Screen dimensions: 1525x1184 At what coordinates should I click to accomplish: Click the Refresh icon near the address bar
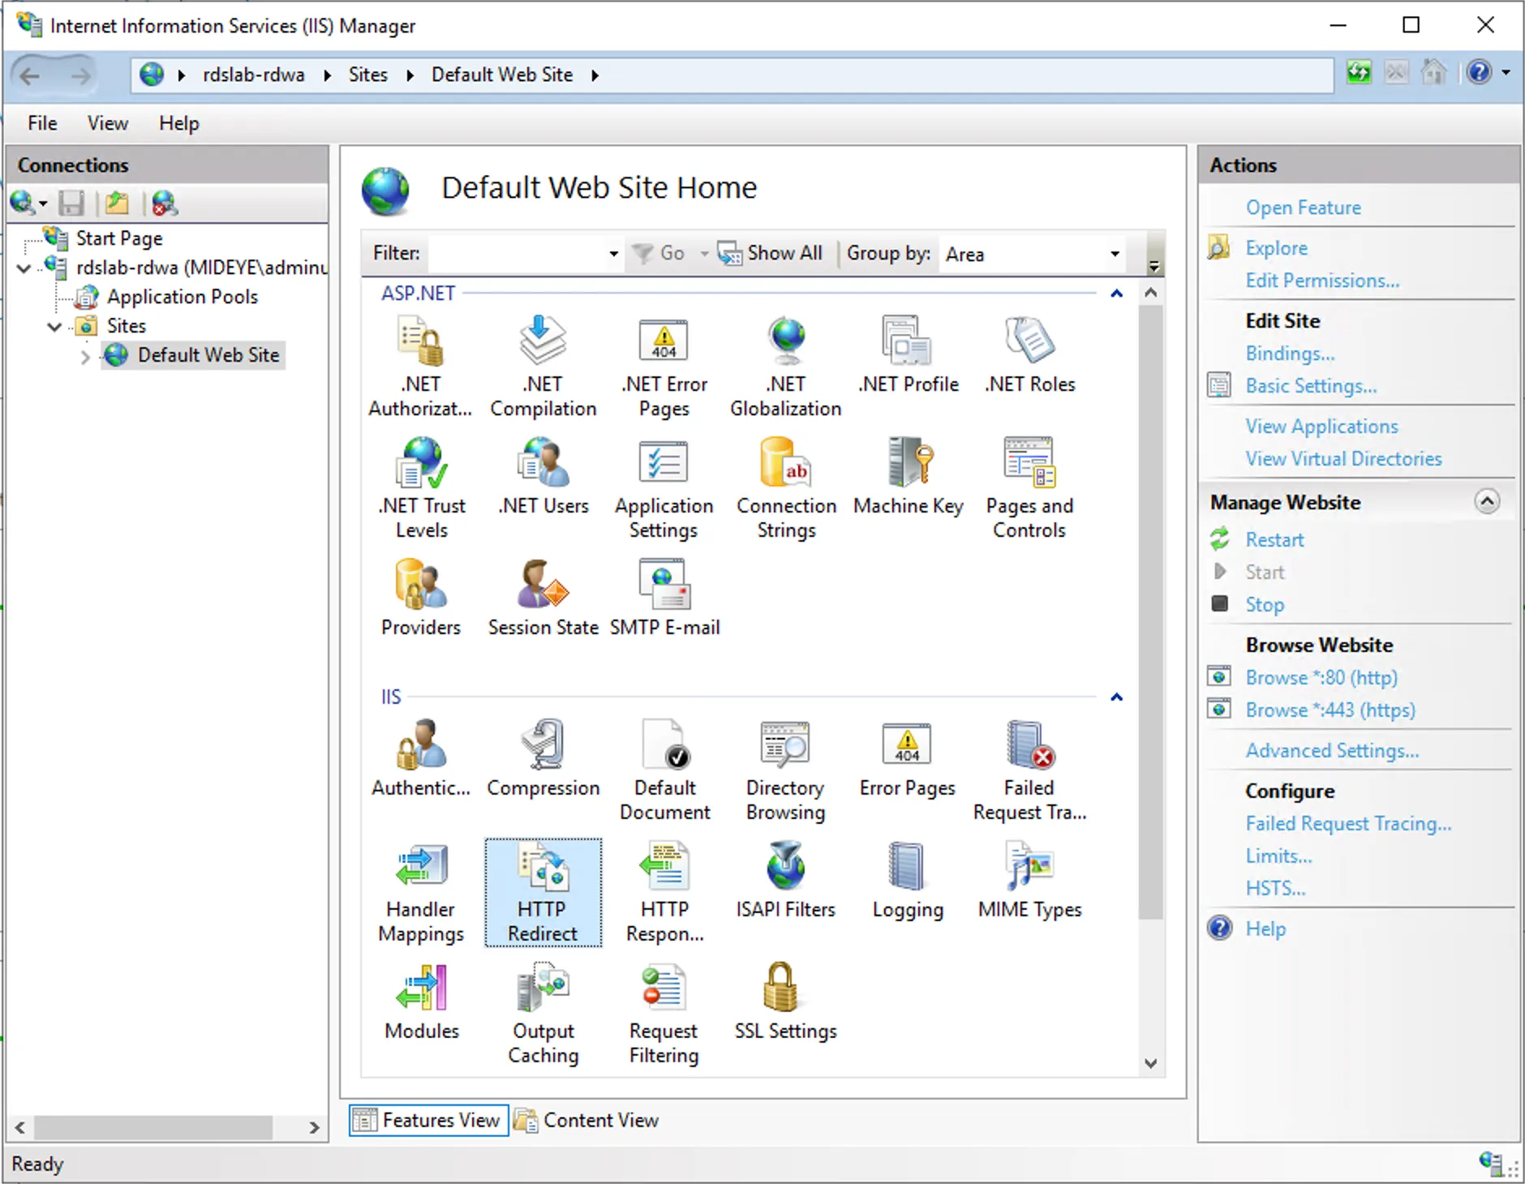(x=1360, y=73)
